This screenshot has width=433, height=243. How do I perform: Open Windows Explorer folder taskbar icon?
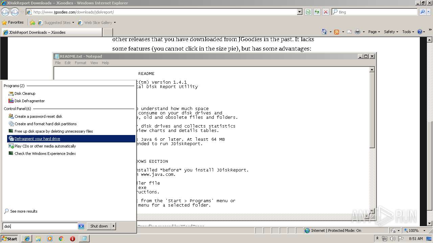[38, 239]
